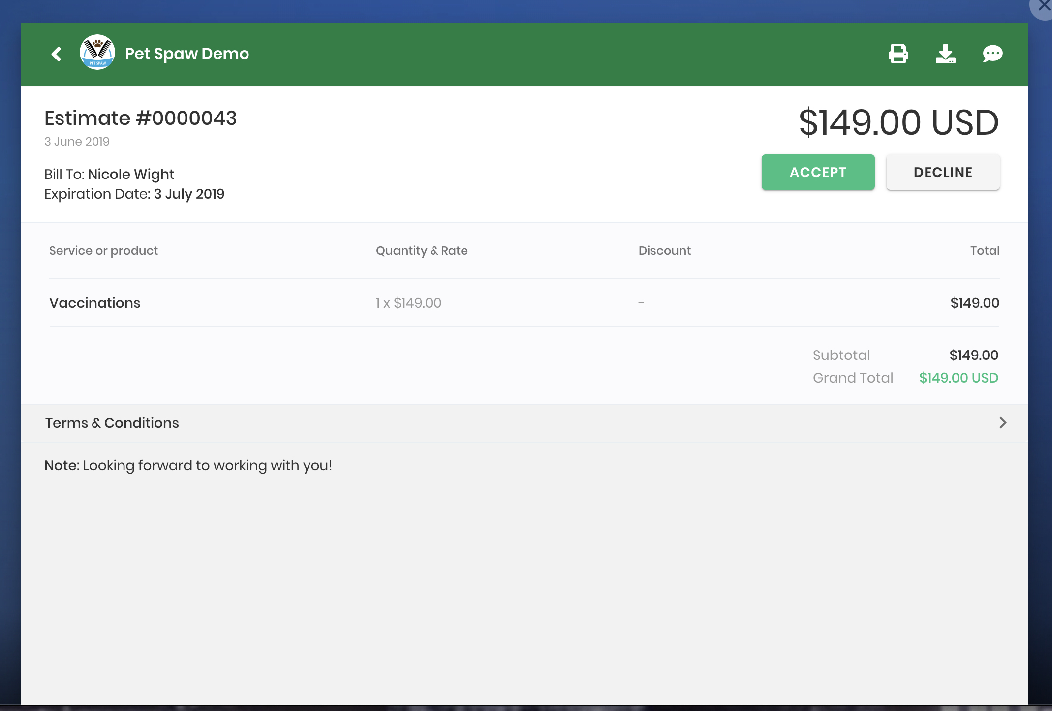
Task: Accept the estimate
Action: coord(818,172)
